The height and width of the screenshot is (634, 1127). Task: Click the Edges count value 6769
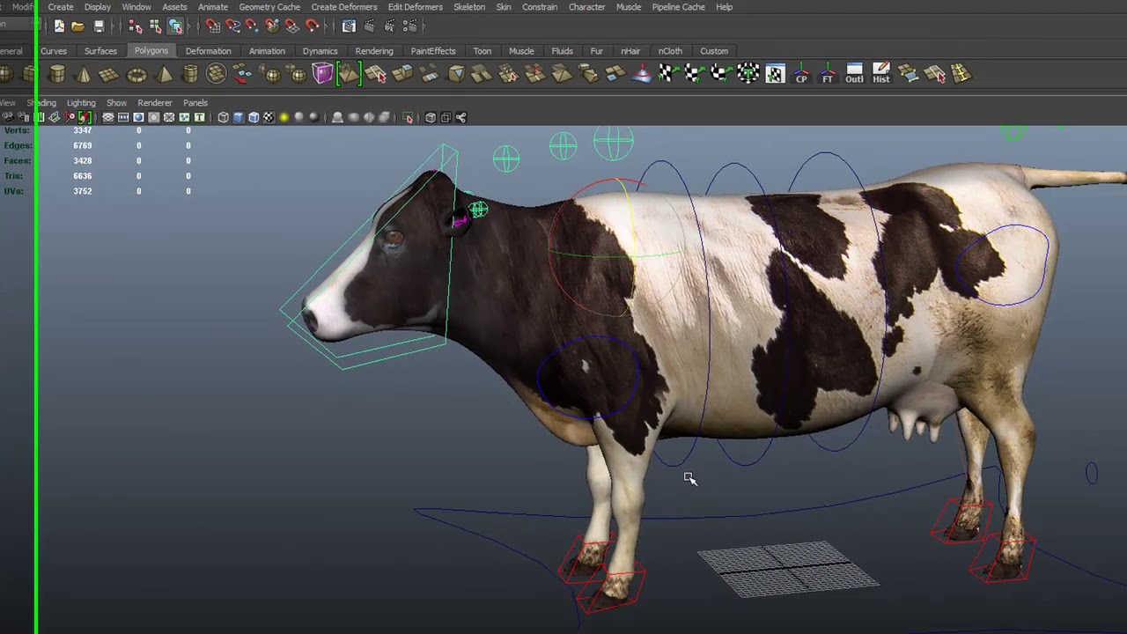point(83,145)
